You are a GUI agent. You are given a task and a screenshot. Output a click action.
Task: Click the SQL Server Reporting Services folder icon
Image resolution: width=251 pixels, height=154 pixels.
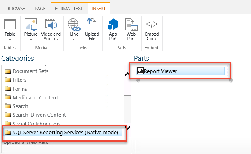[x=7, y=132]
